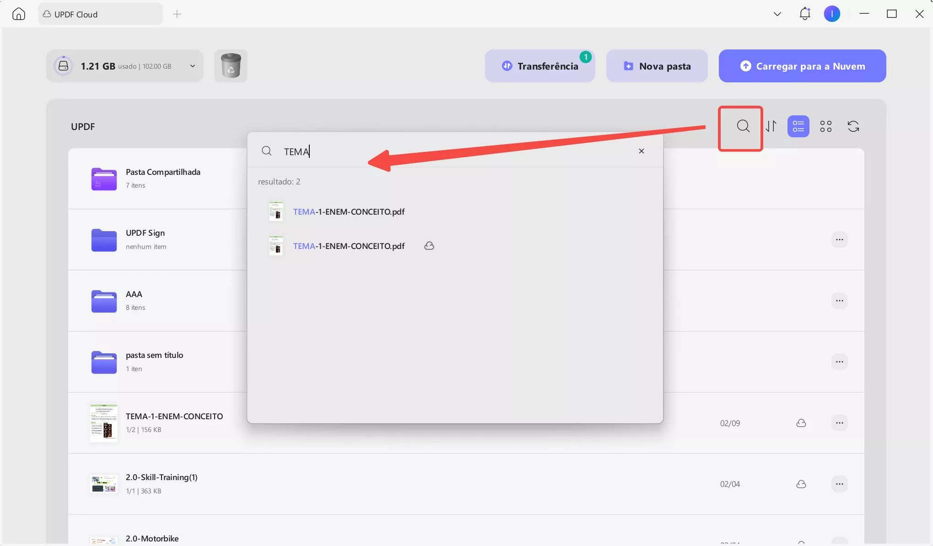
Task: Click the search magnifier icon
Action: click(743, 126)
